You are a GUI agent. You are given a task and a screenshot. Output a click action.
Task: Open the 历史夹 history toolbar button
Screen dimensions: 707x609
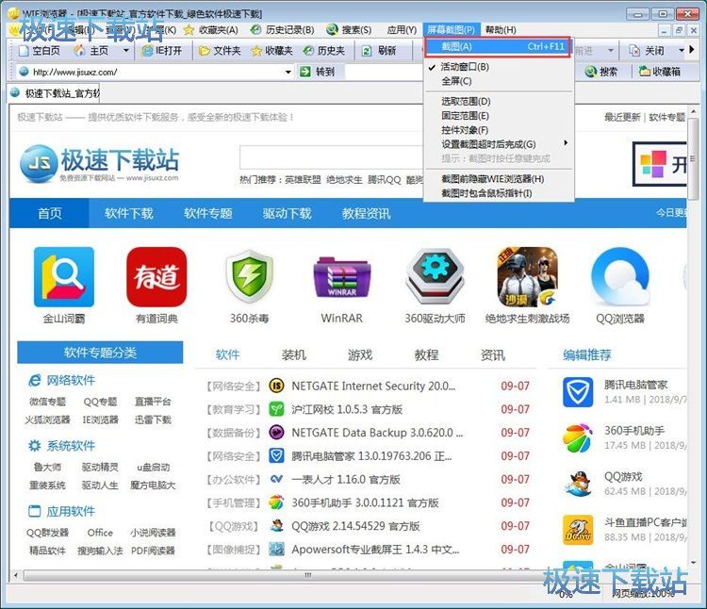click(324, 51)
